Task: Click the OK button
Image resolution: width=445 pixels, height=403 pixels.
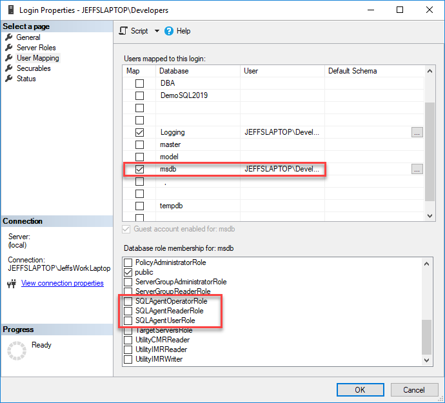Action: tap(360, 389)
